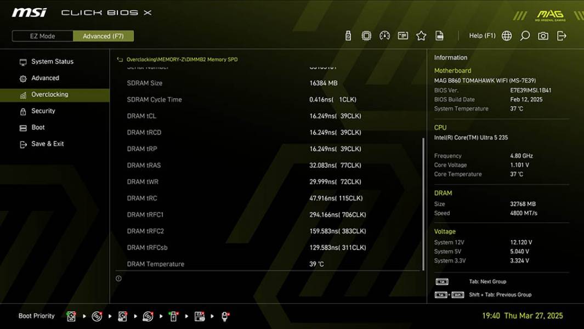
Task: Switch to EZ Mode
Action: click(x=42, y=36)
